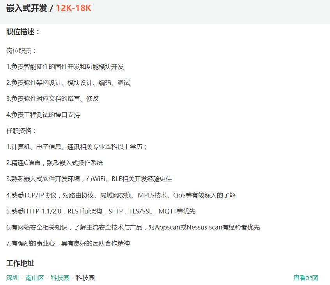The image size is (330, 285).
Task: Click the line 负责软件架构设计、模块设计、编码、调试
Action: click(x=68, y=83)
